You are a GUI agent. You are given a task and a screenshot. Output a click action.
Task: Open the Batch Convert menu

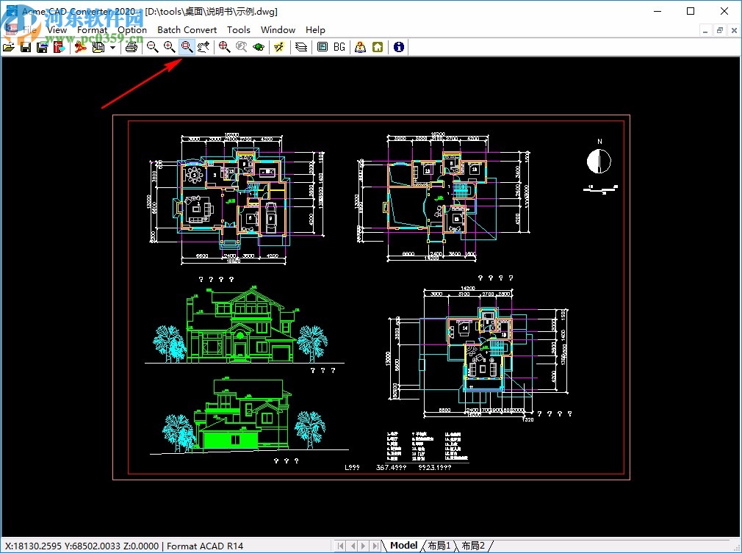coord(187,30)
